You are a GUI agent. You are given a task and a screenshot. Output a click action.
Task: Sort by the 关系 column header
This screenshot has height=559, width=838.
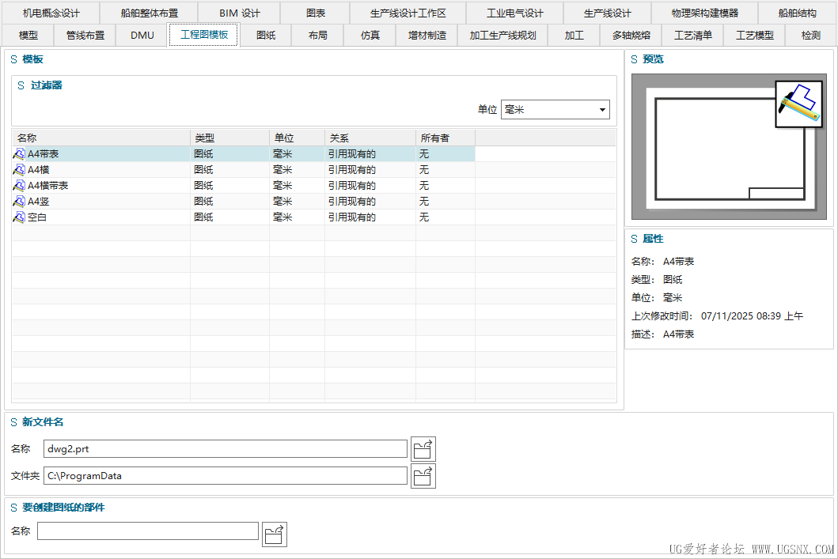[370, 138]
